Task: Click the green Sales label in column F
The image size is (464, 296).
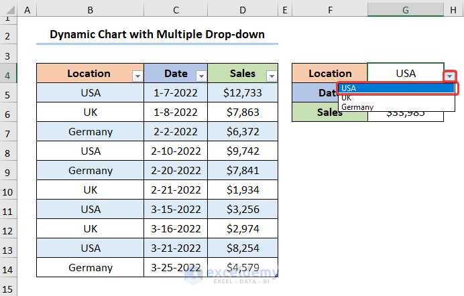Action: (x=330, y=113)
